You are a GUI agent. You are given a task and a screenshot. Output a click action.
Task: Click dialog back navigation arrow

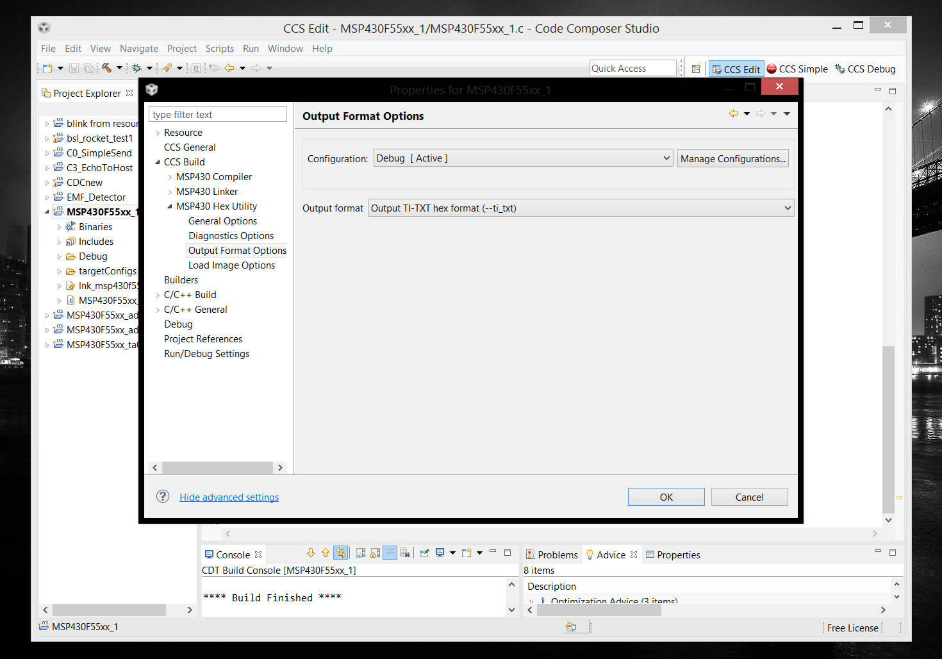point(734,113)
